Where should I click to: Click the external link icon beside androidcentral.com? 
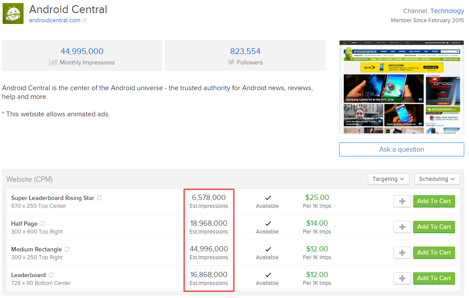85,20
